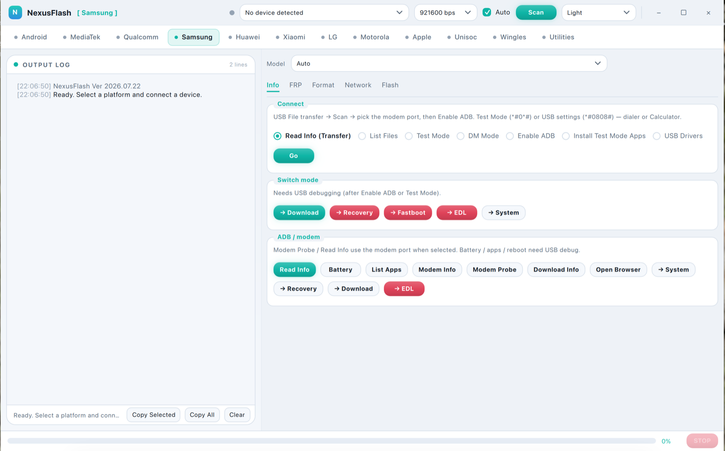Image resolution: width=725 pixels, height=451 pixels.
Task: Switch to the Android platform tab
Action: click(x=30, y=37)
